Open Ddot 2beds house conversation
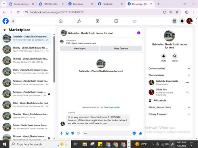This screenshot has height=148, width=198. pos(27,105)
